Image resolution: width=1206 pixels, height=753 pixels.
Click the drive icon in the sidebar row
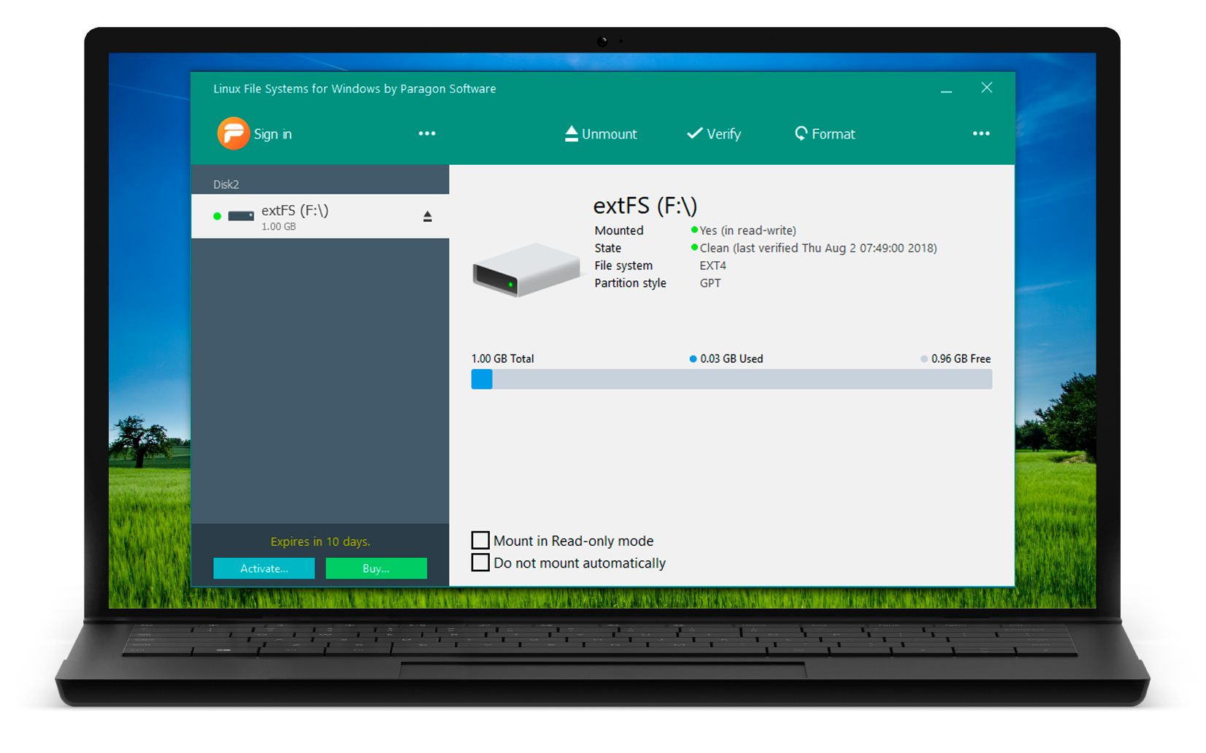[241, 216]
